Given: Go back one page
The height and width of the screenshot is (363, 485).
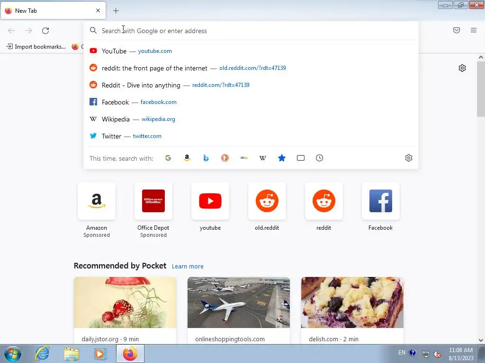Looking at the screenshot, I should pyautogui.click(x=11, y=31).
